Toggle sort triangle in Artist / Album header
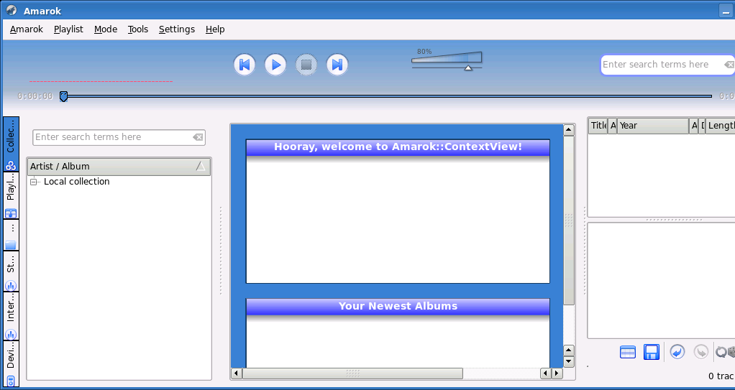Image resolution: width=735 pixels, height=390 pixels. [201, 166]
